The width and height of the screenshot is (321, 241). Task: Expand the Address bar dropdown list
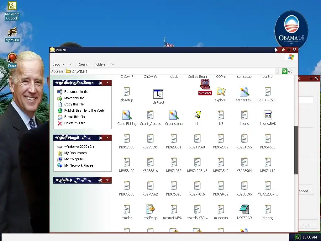pyautogui.click(x=277, y=71)
